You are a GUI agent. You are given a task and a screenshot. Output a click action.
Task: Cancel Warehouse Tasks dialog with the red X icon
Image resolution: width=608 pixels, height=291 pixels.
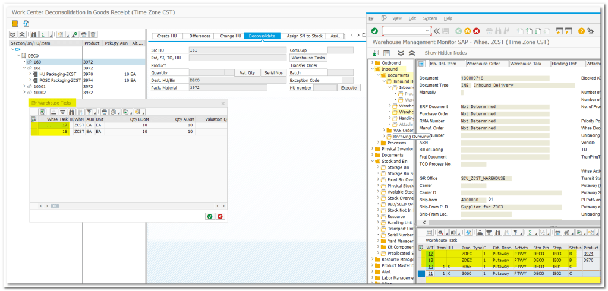click(x=220, y=216)
